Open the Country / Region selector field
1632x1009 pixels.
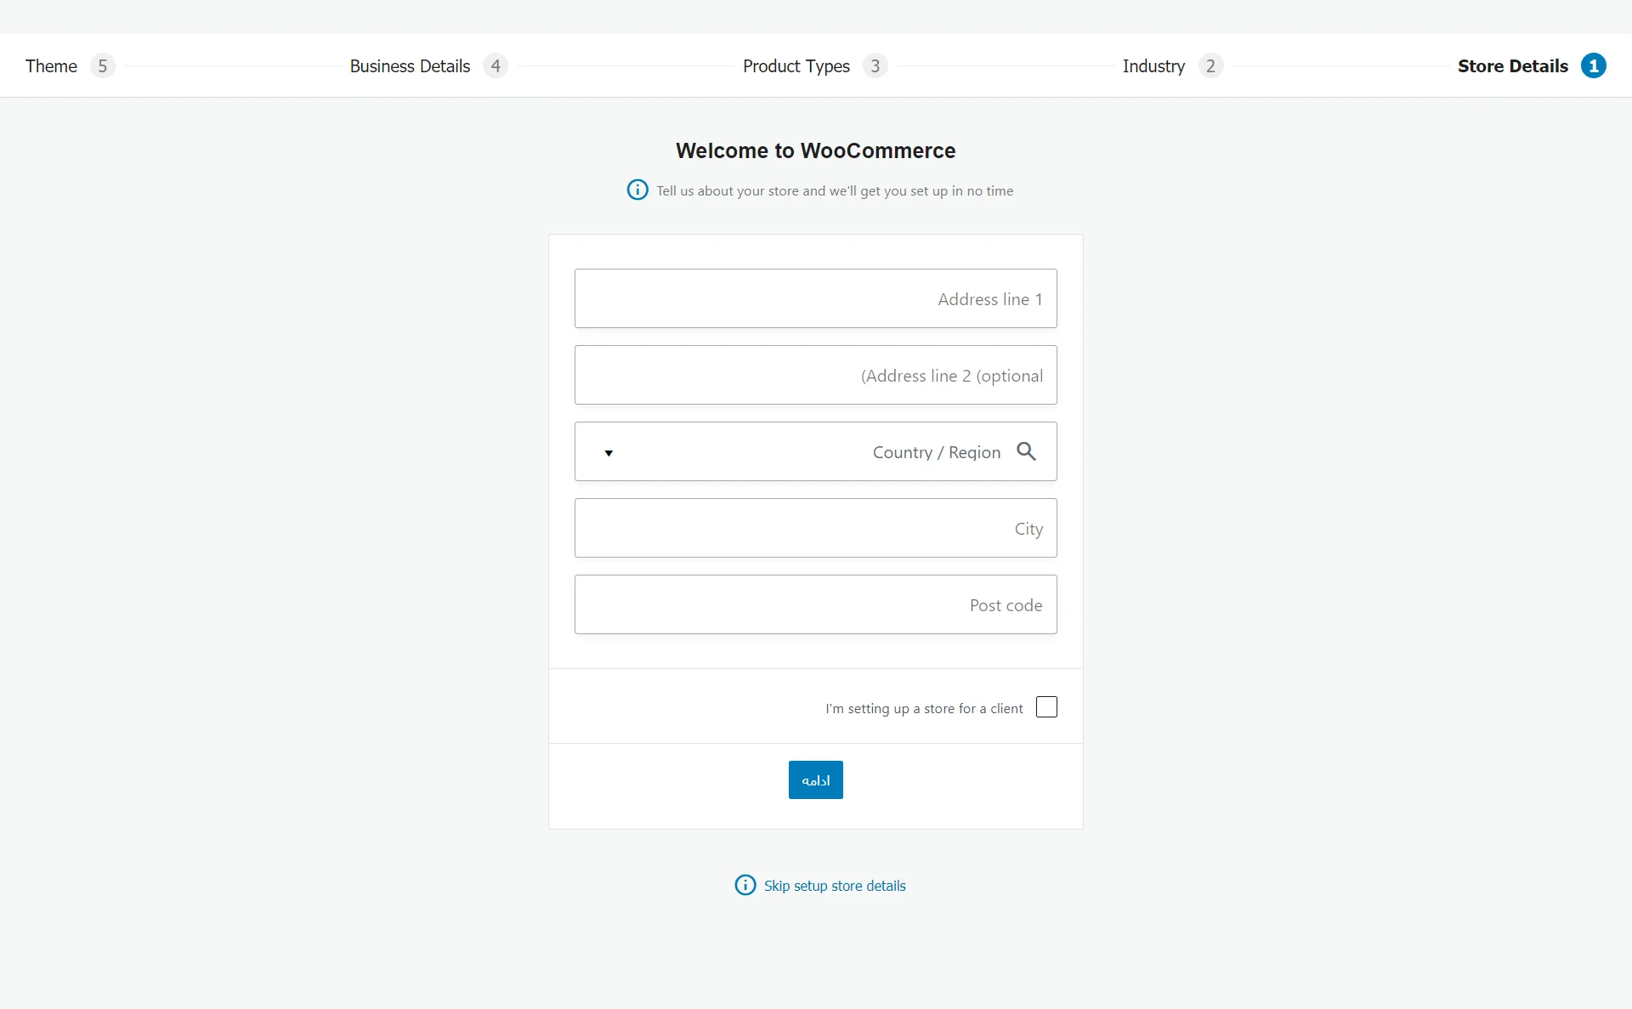coord(816,451)
